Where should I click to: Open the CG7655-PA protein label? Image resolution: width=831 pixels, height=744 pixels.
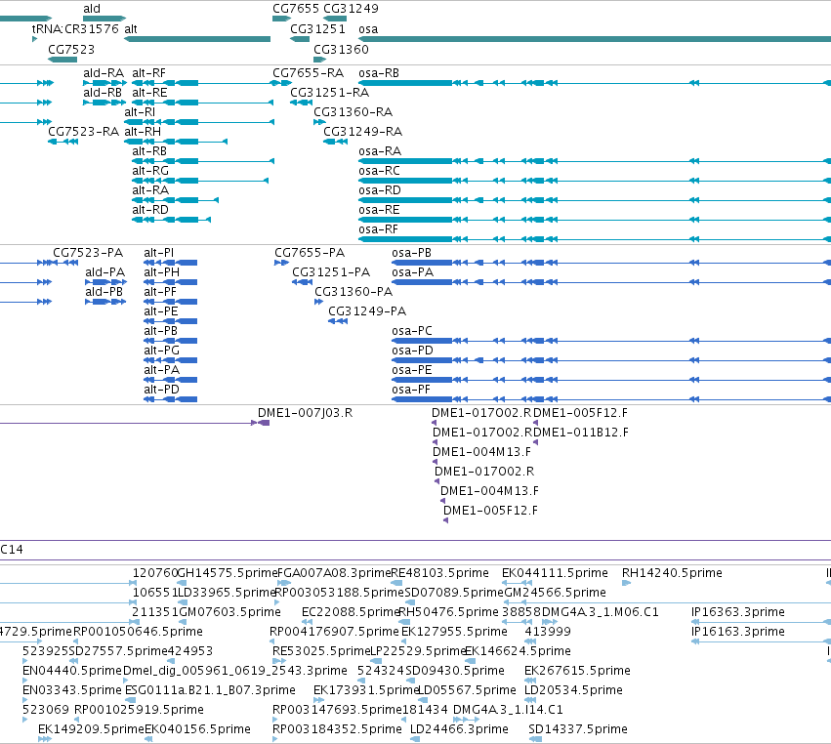(x=310, y=253)
